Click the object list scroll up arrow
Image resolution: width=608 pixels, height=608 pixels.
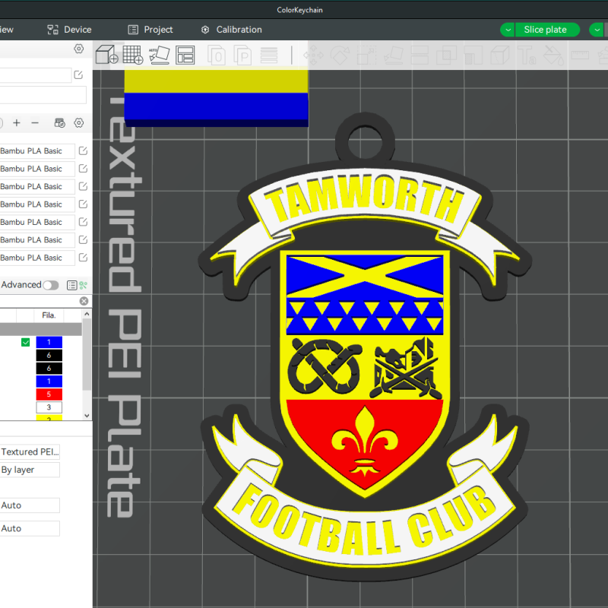87,314
